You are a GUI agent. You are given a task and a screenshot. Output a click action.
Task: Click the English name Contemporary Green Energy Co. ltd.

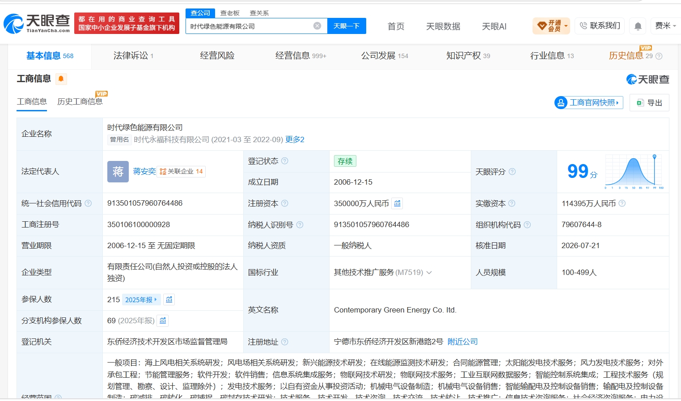(x=395, y=310)
